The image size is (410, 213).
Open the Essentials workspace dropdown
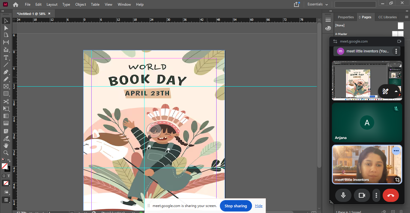pyautogui.click(x=317, y=4)
